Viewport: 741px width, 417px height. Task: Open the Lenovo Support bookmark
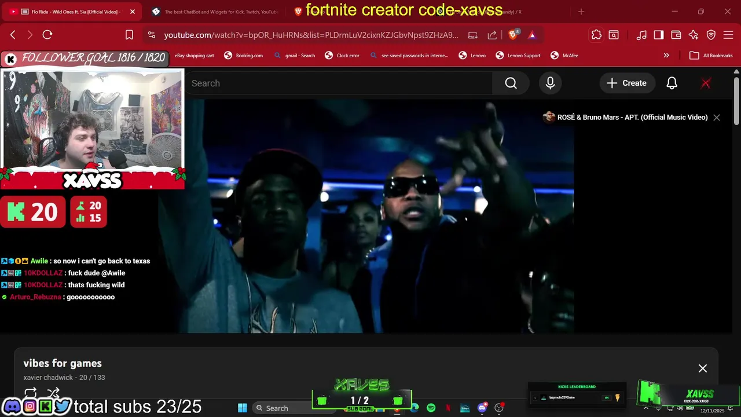pos(518,56)
